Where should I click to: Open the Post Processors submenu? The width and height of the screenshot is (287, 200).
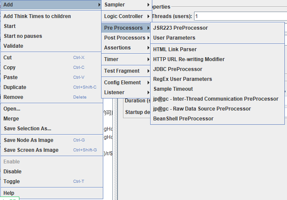tap(127, 38)
